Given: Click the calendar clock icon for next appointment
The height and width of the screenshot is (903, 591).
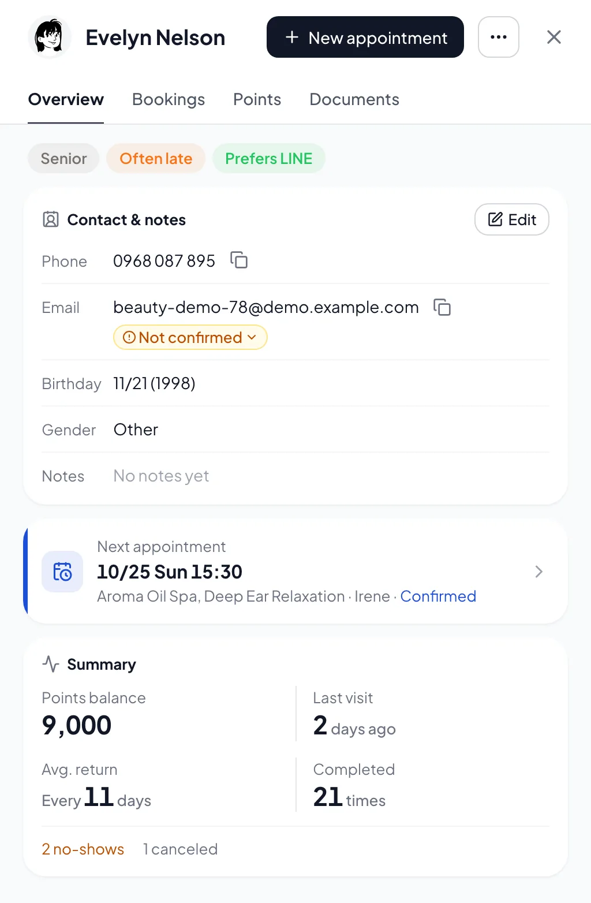Looking at the screenshot, I should (x=62, y=572).
